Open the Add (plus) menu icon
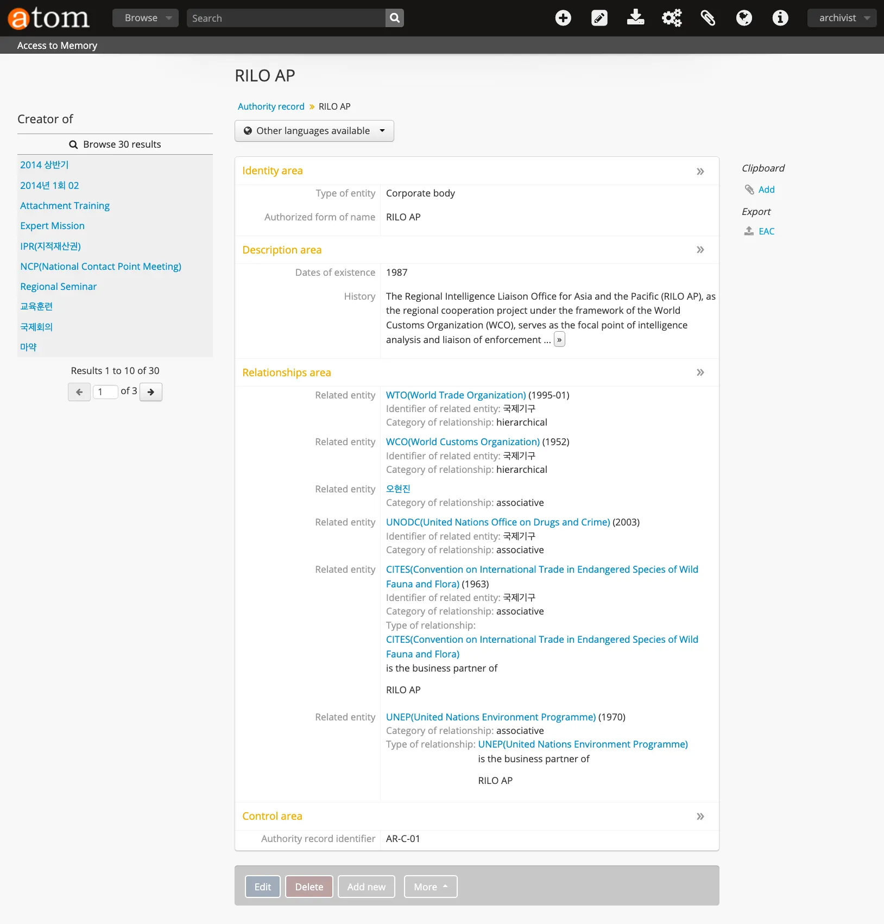 [563, 18]
